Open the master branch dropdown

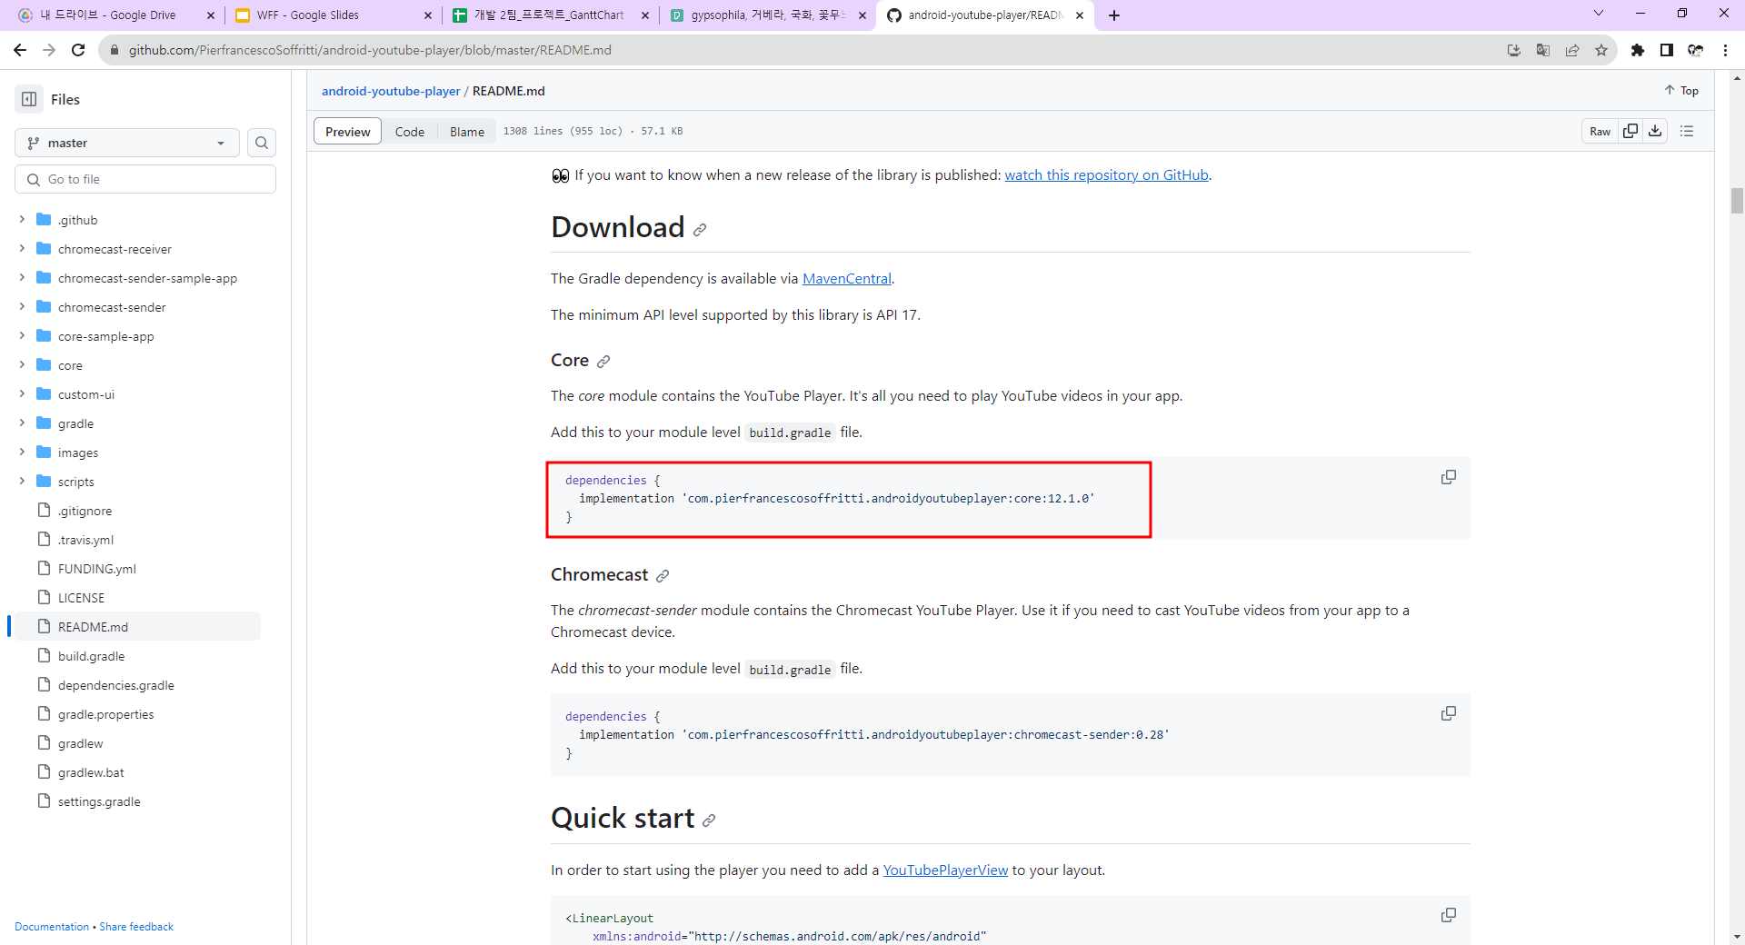pyautogui.click(x=127, y=143)
